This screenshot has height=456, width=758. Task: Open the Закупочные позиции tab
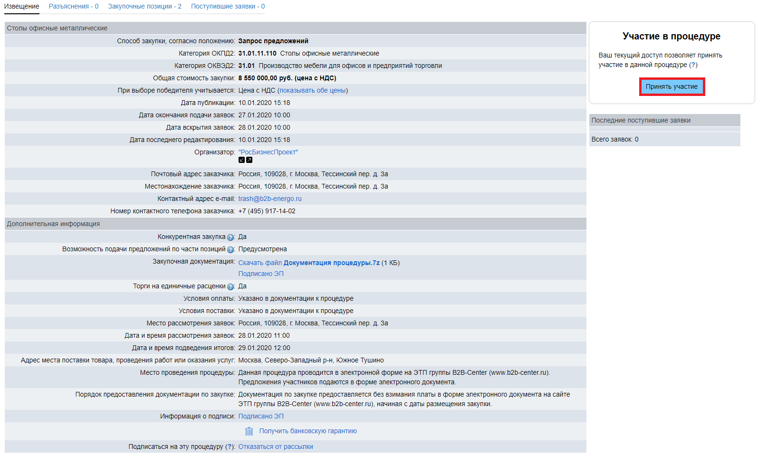tap(144, 7)
